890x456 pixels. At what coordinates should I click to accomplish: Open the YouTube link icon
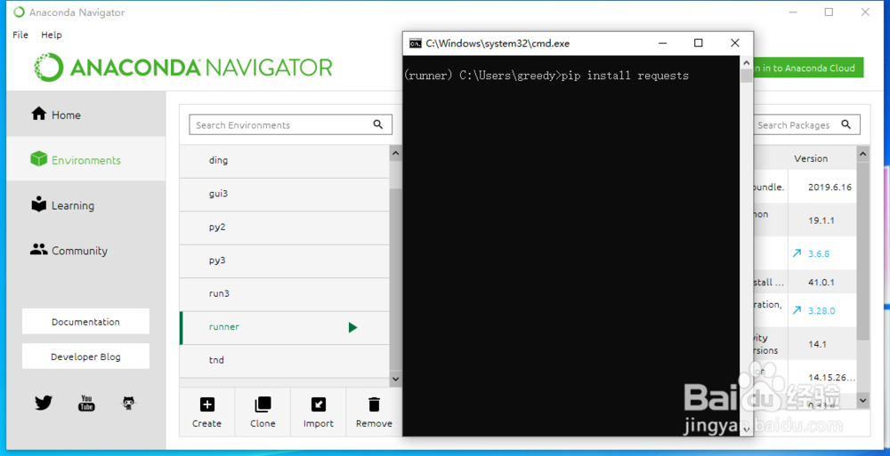click(86, 403)
